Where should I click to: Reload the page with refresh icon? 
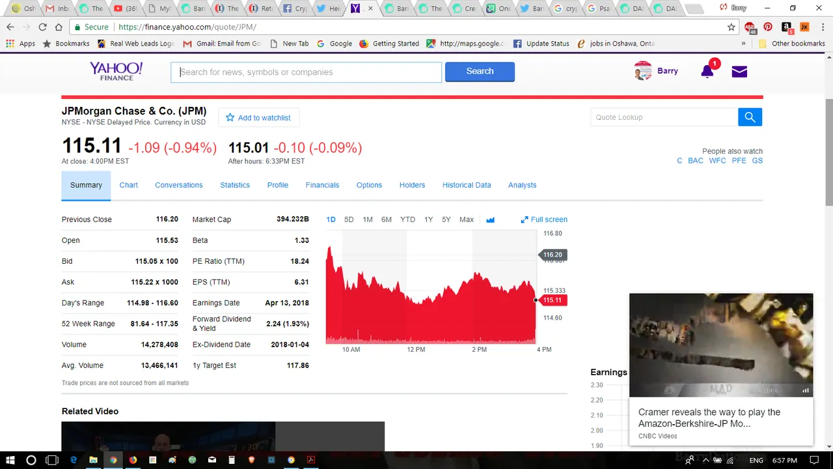point(42,27)
